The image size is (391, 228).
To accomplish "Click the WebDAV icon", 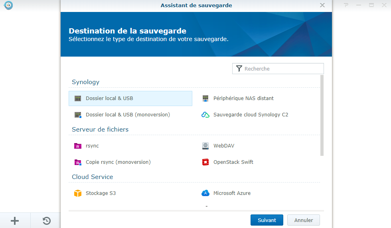I will (x=205, y=146).
